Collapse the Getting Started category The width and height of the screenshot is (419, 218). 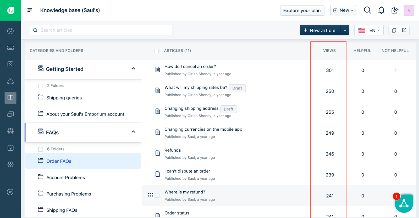tap(133, 69)
